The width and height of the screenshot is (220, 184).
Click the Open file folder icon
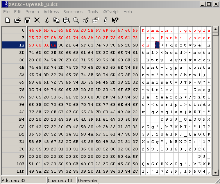[x=18, y=20]
